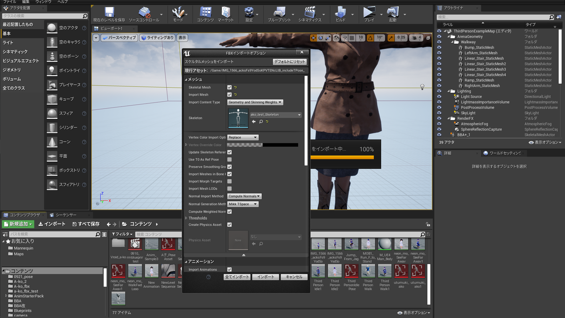Open the Modes toolbar icon
The image size is (565, 318).
tap(178, 12)
